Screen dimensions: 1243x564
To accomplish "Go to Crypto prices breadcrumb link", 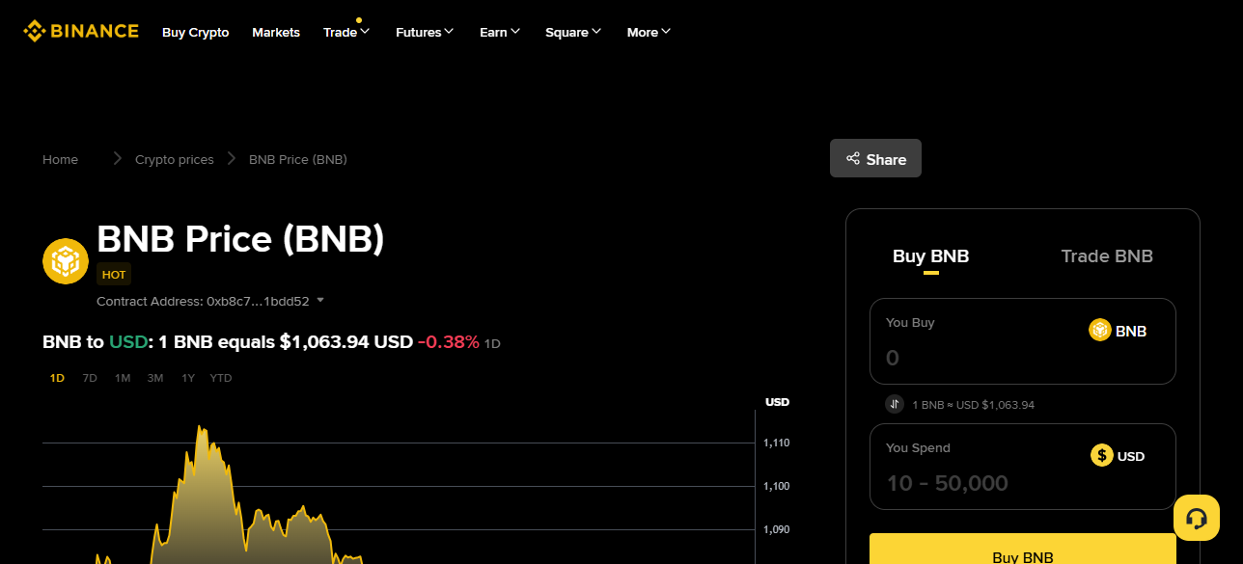I will click(x=175, y=160).
